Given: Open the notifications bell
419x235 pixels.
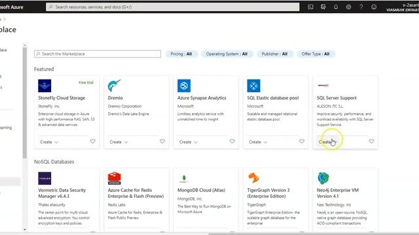Looking at the screenshot, I should click(336, 7).
